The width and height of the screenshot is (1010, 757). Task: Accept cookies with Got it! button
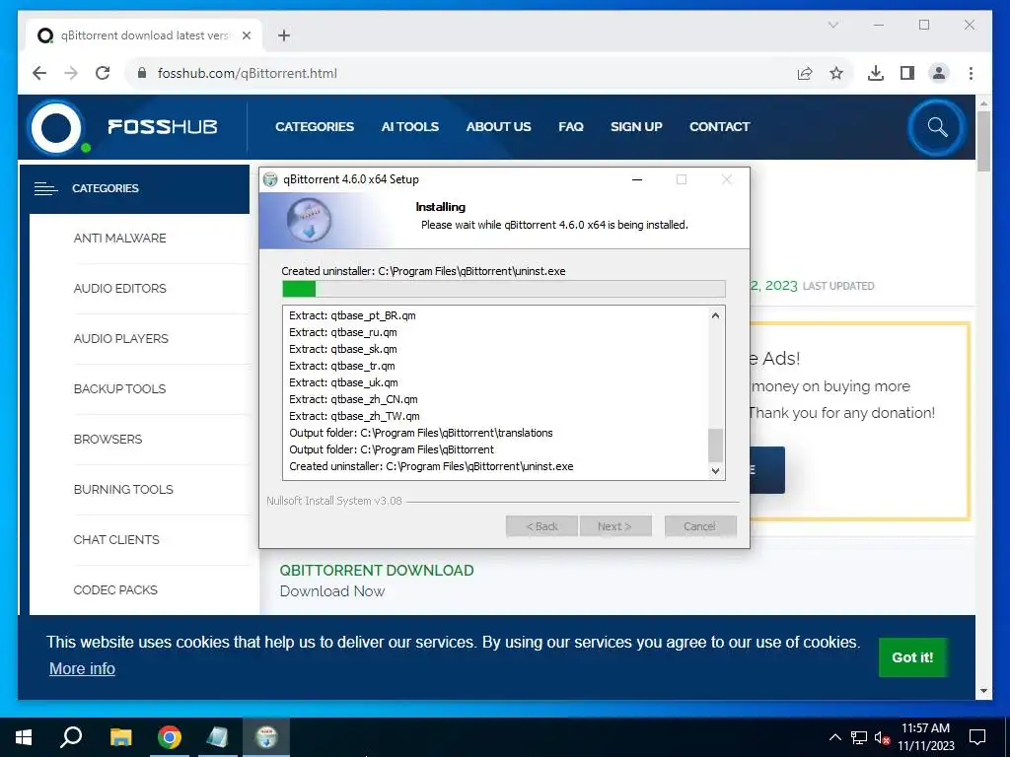tap(912, 657)
